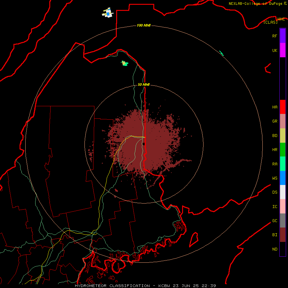Screen dimensions: 288x288
Task: Click the RF purple legend swatch
Action: coord(283,36)
